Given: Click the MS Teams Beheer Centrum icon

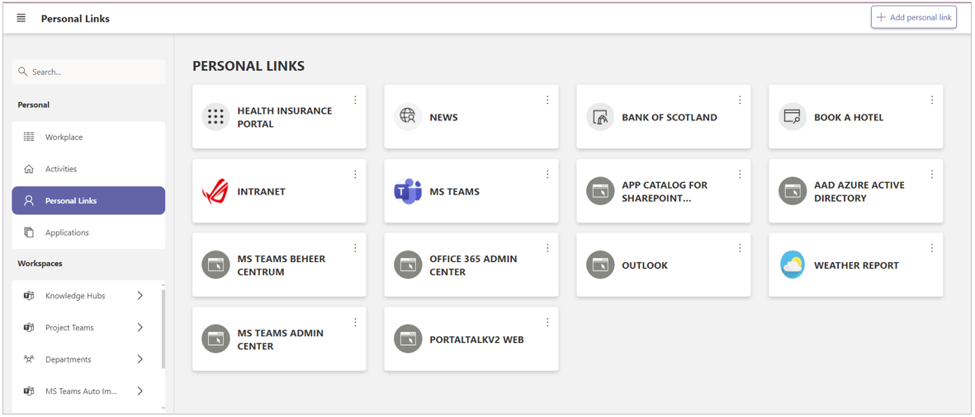Looking at the screenshot, I should point(215,265).
